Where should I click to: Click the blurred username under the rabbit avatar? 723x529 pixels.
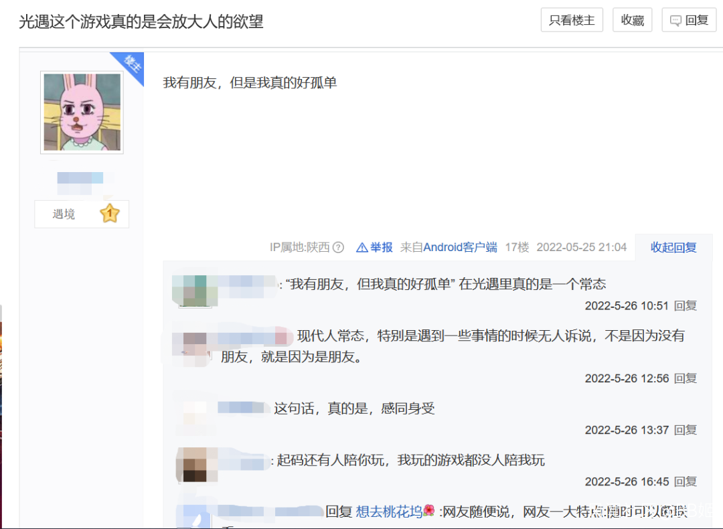pos(80,183)
